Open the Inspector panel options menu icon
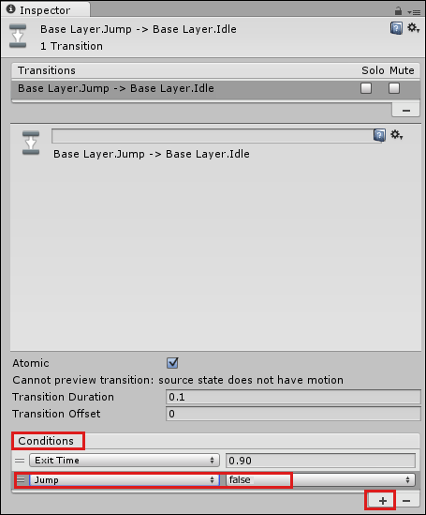This screenshot has height=515, width=426. 414,12
